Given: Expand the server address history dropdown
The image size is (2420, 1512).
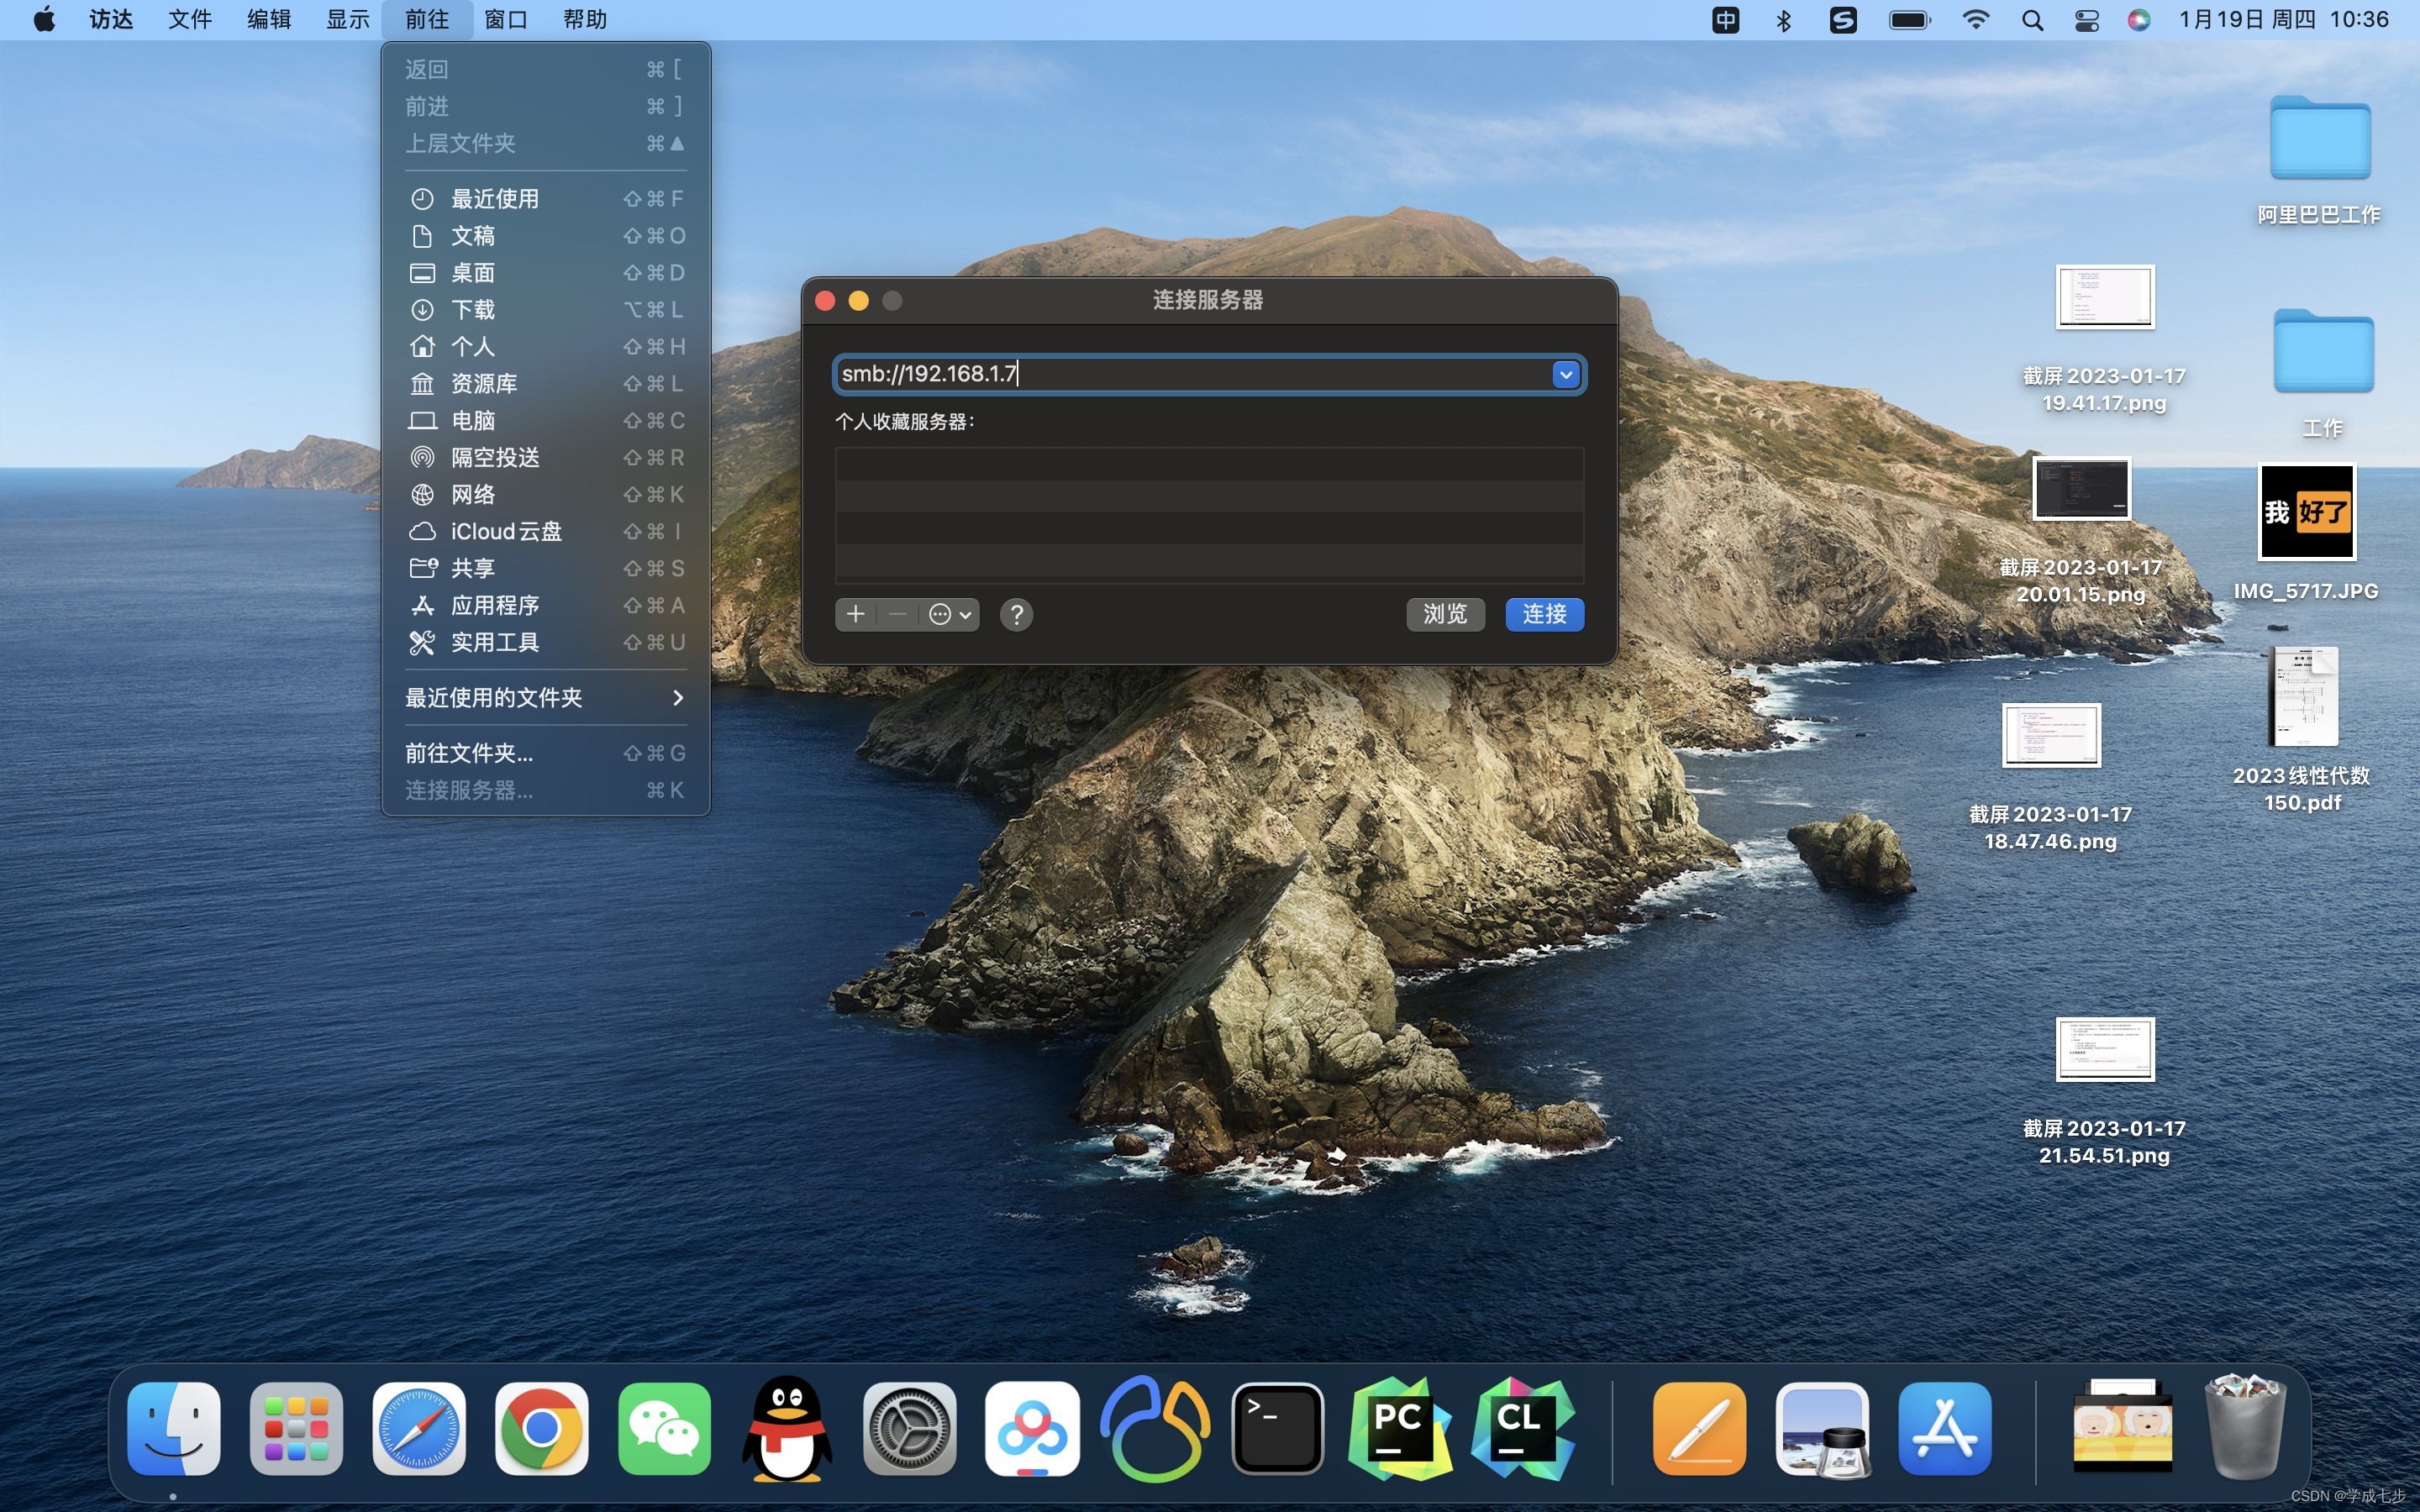Looking at the screenshot, I should (x=1565, y=374).
